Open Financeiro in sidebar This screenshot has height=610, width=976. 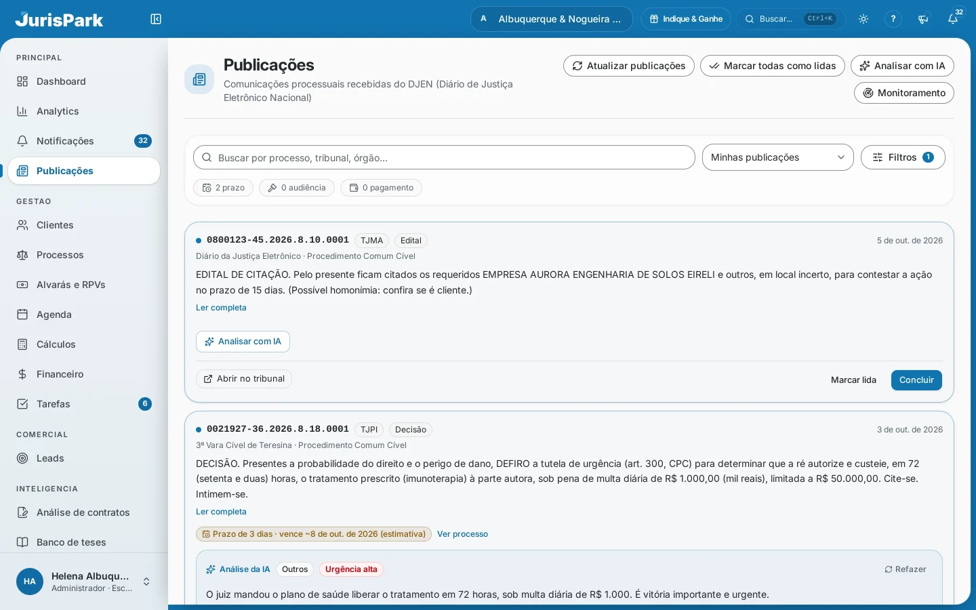[x=84, y=374]
